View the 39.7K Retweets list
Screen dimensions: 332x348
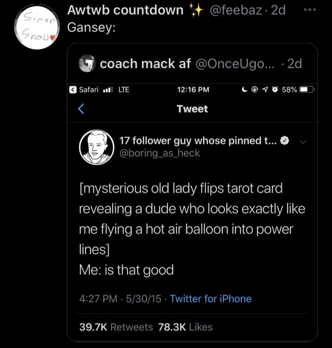point(116,327)
